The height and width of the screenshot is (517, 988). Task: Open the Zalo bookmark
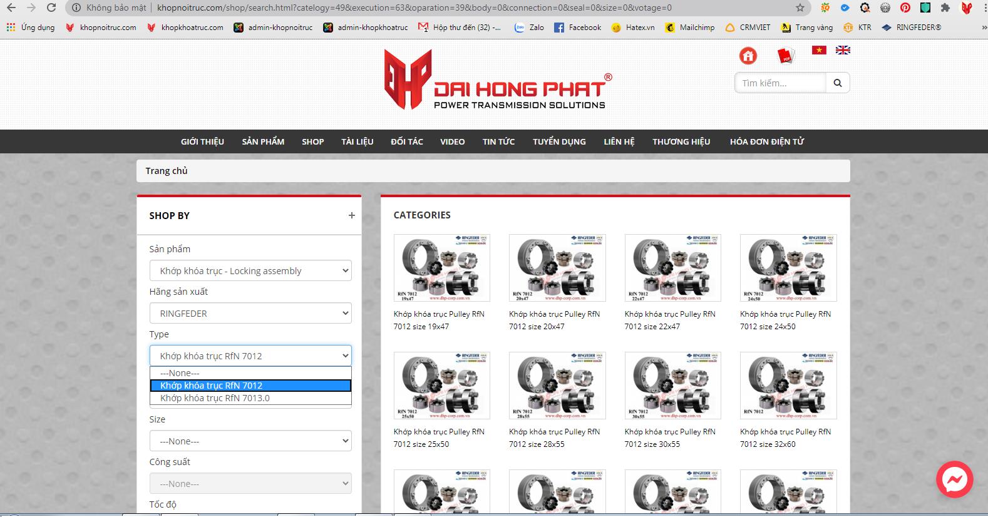(x=529, y=28)
